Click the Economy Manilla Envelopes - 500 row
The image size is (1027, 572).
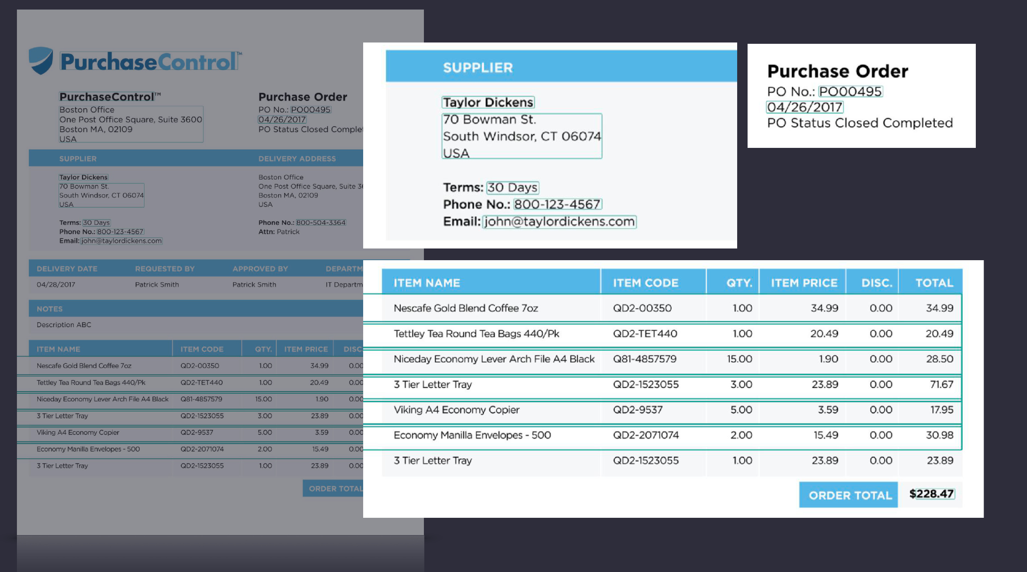pos(472,435)
